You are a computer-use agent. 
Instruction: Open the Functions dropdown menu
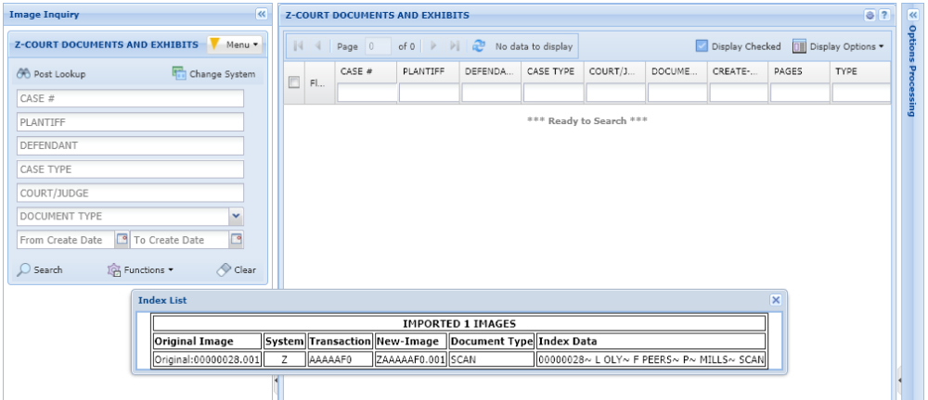(140, 270)
